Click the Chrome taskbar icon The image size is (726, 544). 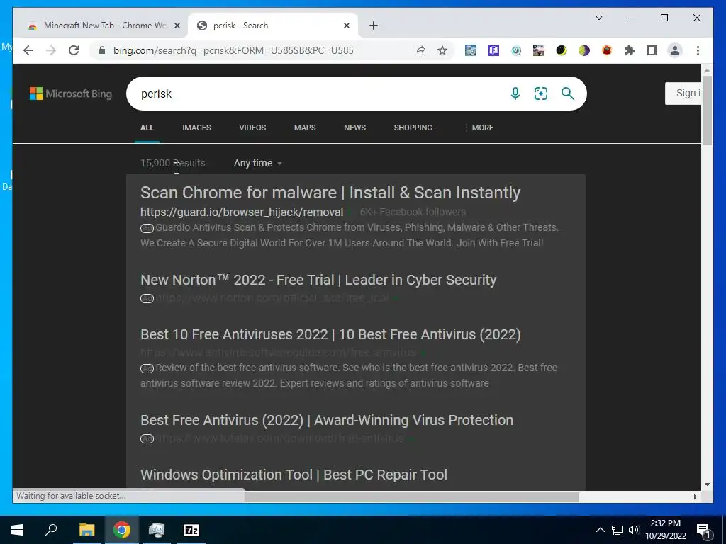coord(122,530)
